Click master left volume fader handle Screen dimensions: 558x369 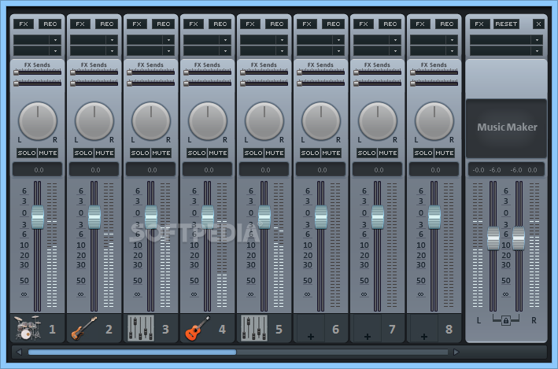pos(493,238)
